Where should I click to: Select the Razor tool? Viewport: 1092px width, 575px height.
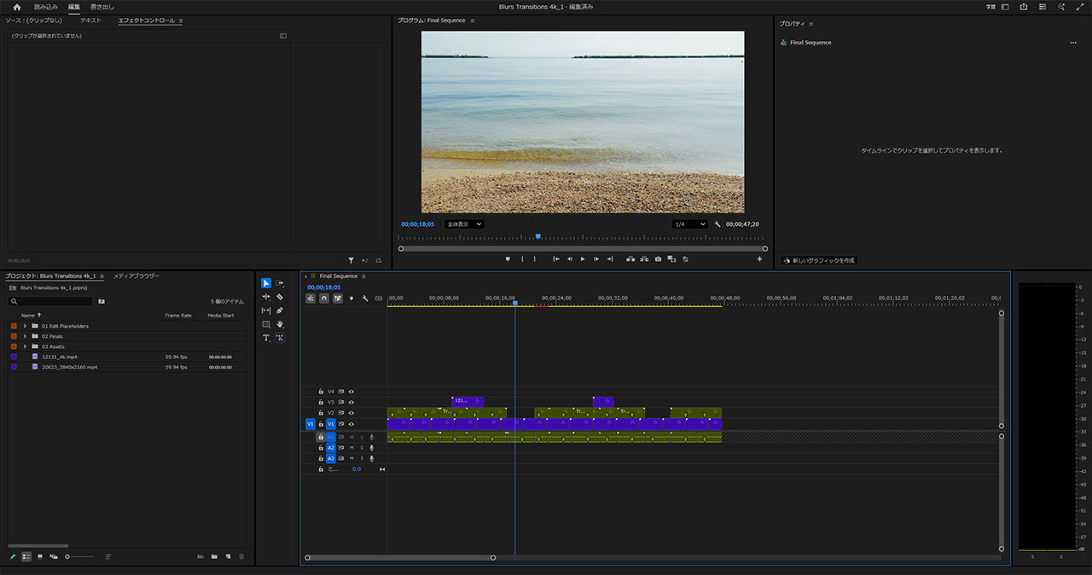(x=280, y=297)
